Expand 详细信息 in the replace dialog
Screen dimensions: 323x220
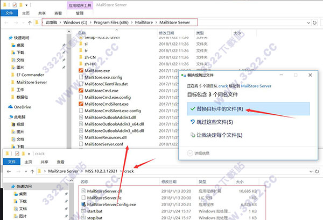[x=198, y=153]
